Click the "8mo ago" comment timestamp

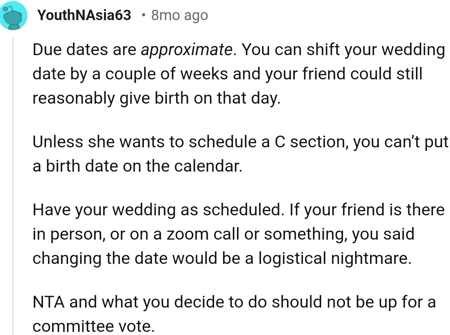pyautogui.click(x=180, y=15)
